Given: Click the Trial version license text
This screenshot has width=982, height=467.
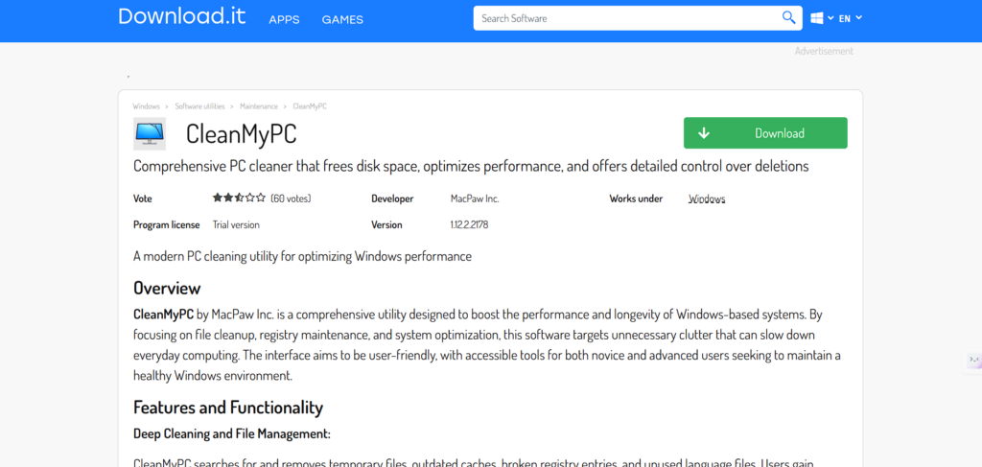Looking at the screenshot, I should pyautogui.click(x=236, y=224).
